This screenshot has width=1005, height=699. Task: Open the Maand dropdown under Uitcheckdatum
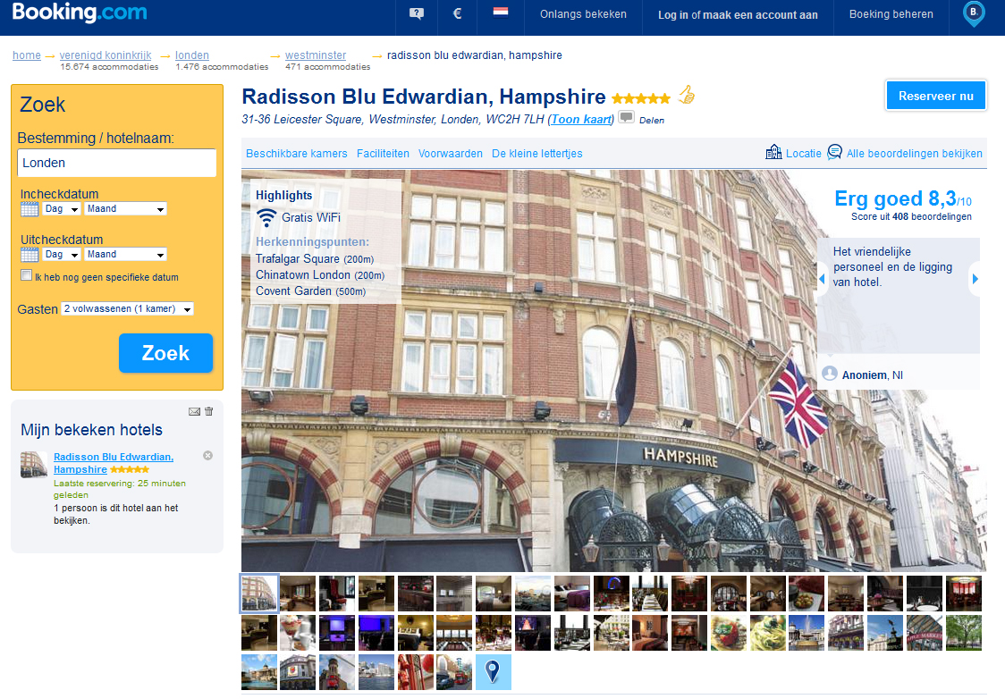point(124,254)
